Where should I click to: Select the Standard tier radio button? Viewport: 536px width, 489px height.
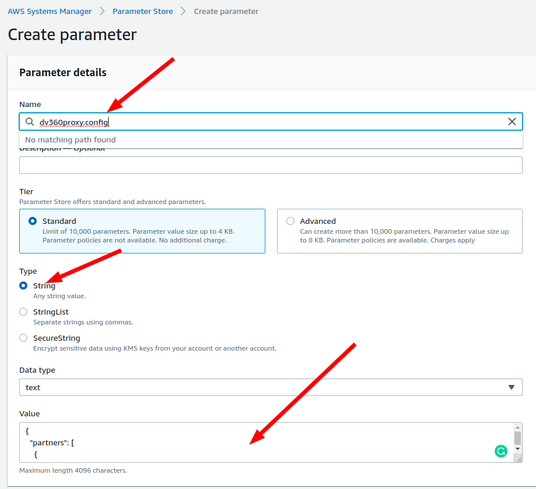pyautogui.click(x=33, y=221)
